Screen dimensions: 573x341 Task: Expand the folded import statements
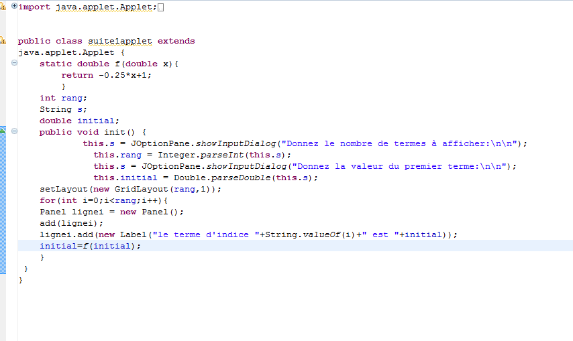[14, 6]
